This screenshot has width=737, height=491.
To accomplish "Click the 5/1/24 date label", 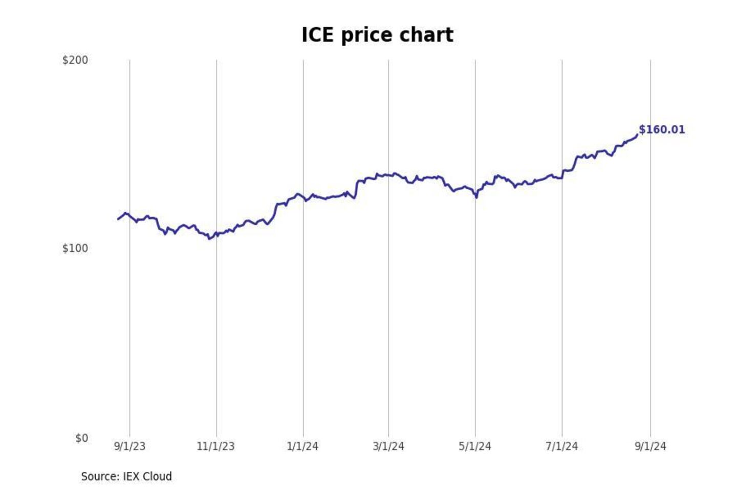I will coord(475,447).
